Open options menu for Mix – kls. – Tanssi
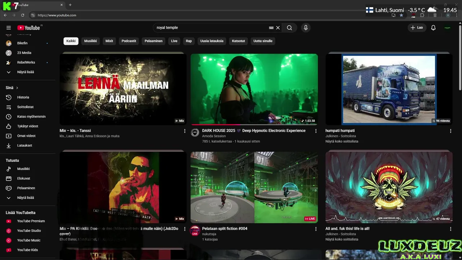This screenshot has height=260, width=462. (185, 131)
